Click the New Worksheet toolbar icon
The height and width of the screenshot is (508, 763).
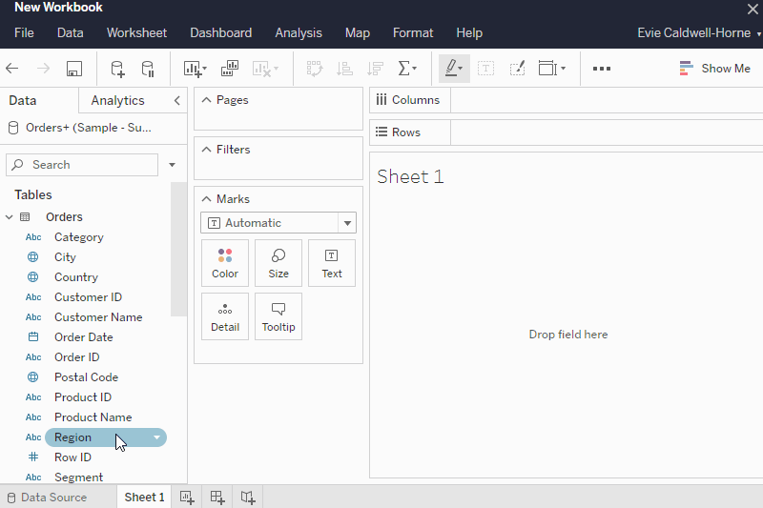[x=195, y=69]
